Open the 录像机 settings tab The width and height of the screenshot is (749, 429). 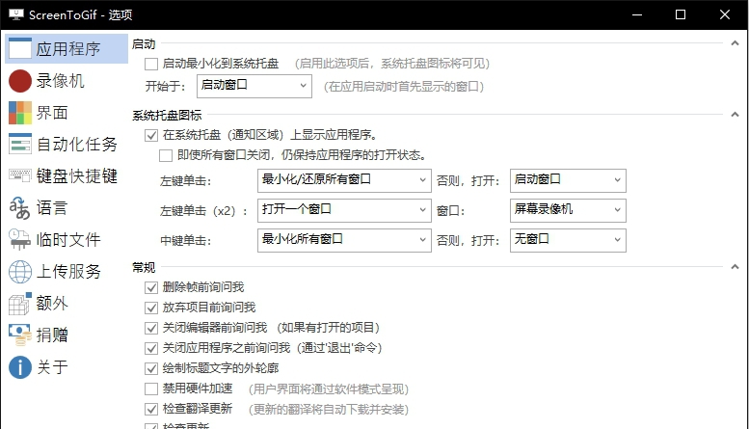[67, 81]
